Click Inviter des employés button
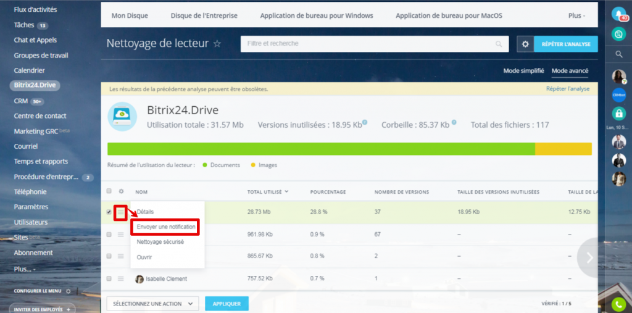The height and width of the screenshot is (313, 632). point(43,309)
